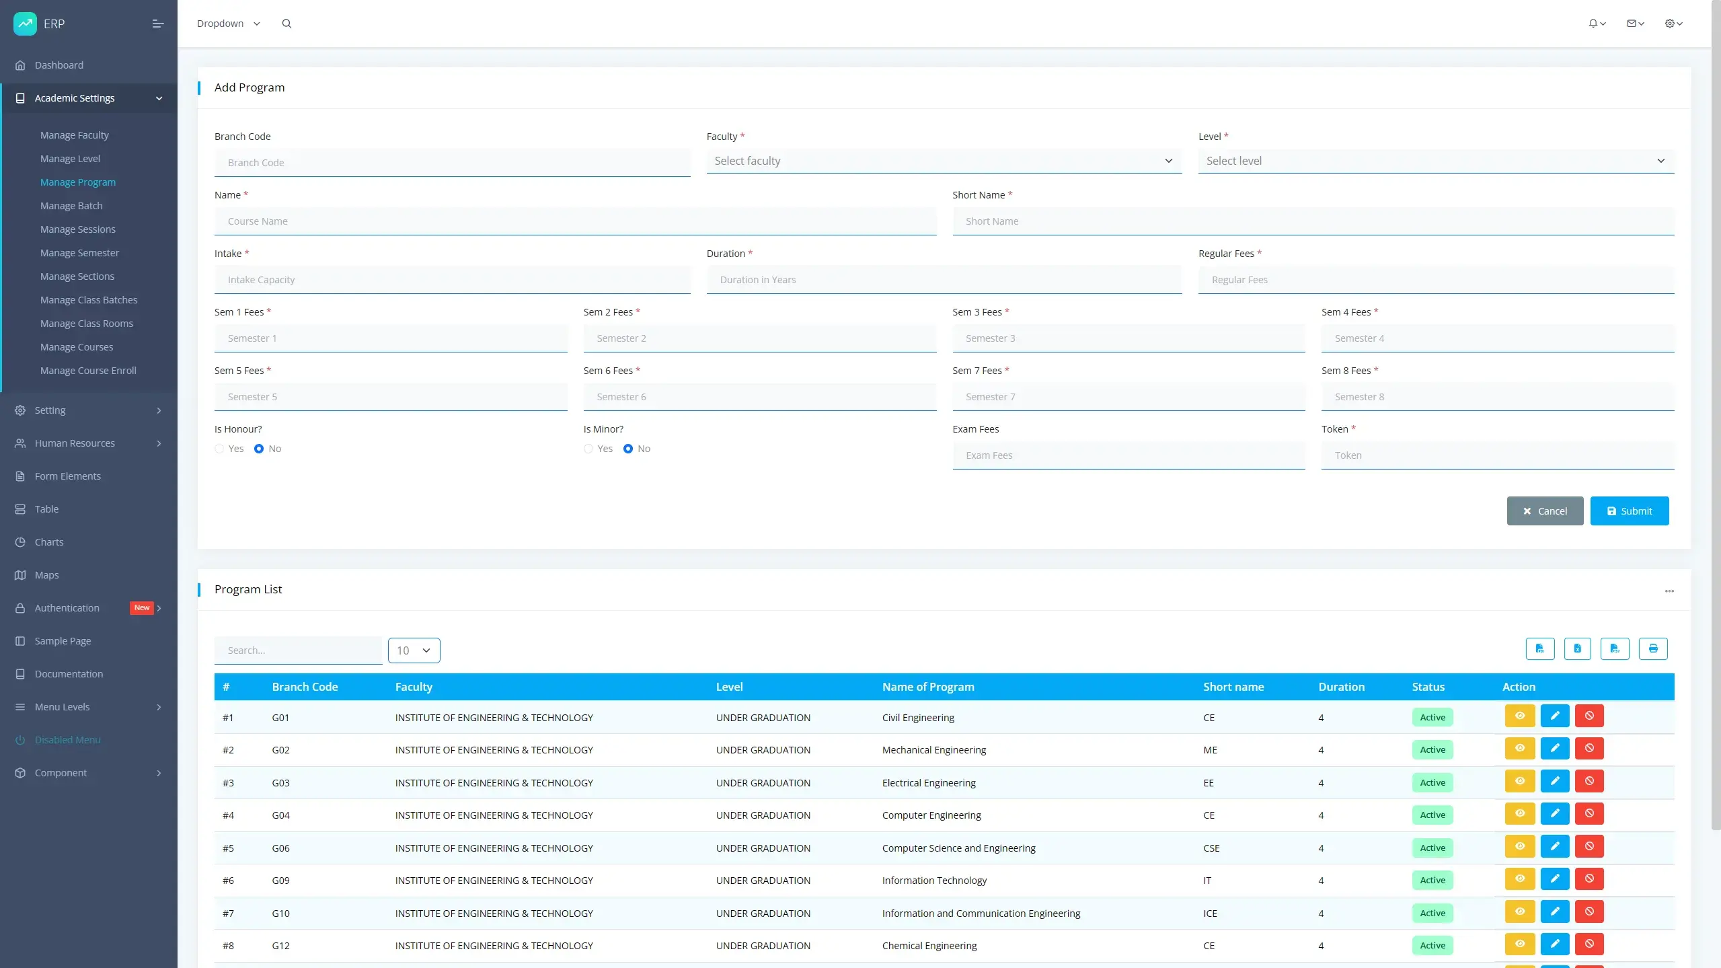
Task: Edit the Information and Communication Engineering program
Action: coord(1554,911)
